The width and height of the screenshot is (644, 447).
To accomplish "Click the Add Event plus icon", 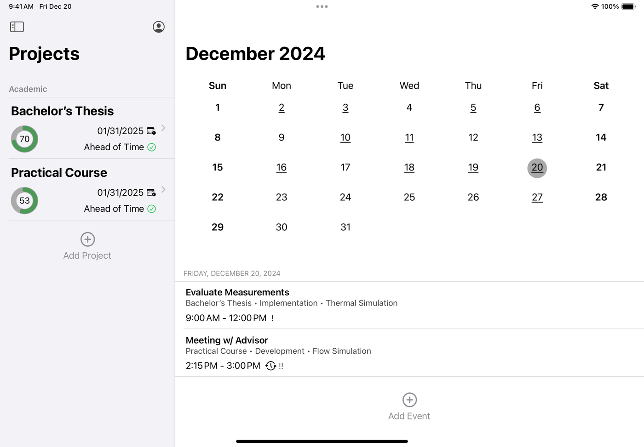I will click(x=409, y=400).
